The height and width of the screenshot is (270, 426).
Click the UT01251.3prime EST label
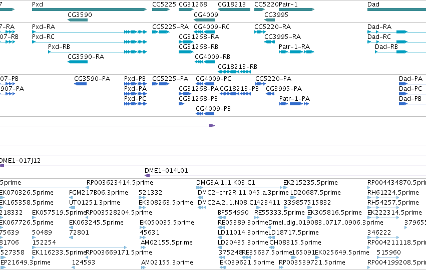(95, 203)
